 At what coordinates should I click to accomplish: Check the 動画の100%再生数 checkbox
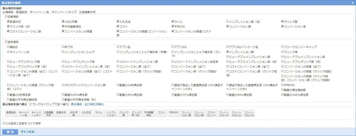point(282,94)
